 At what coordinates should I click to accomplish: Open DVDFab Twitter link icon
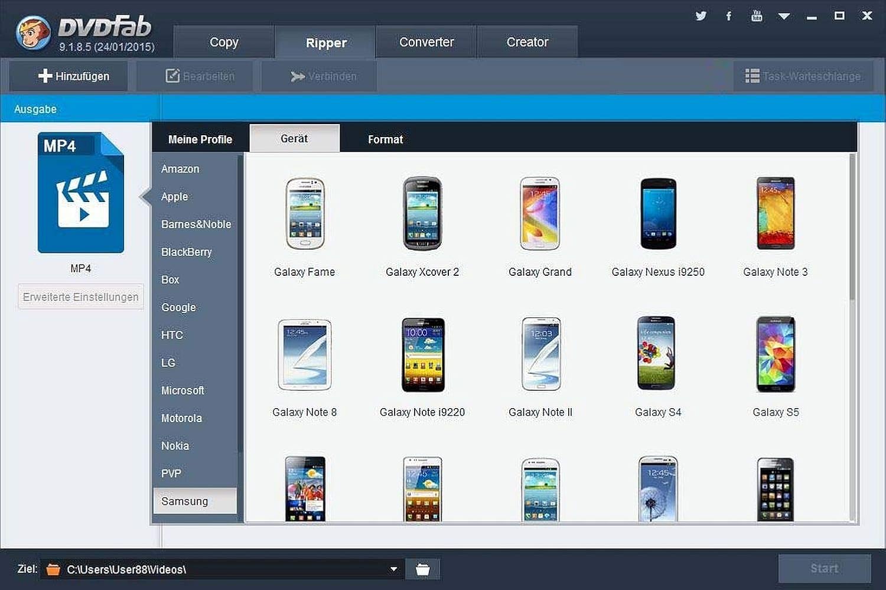pos(701,16)
